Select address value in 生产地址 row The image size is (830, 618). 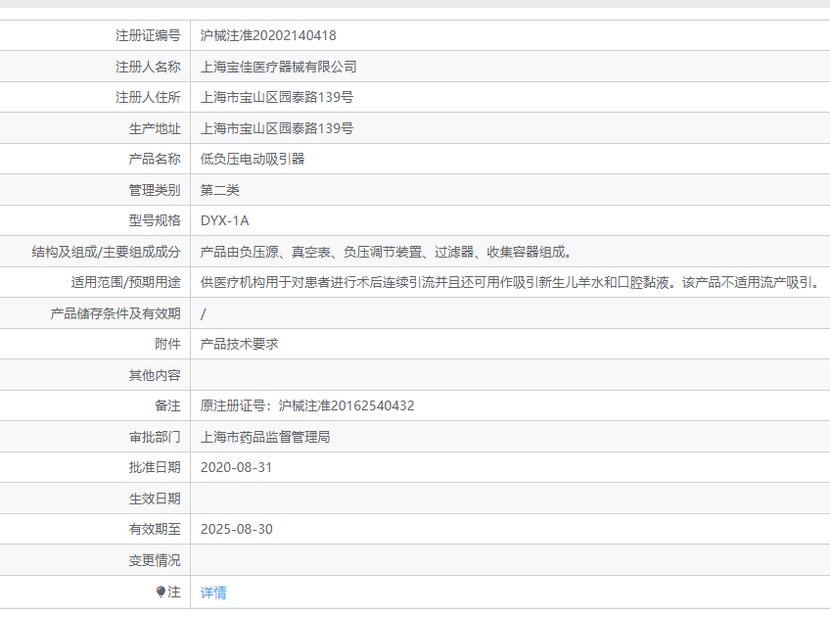click(277, 128)
